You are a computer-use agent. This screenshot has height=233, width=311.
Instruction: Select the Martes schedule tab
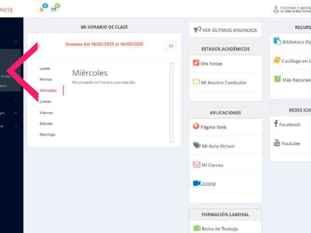tap(46, 79)
